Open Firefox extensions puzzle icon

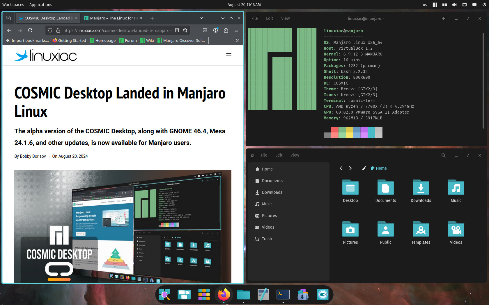[x=226, y=30]
